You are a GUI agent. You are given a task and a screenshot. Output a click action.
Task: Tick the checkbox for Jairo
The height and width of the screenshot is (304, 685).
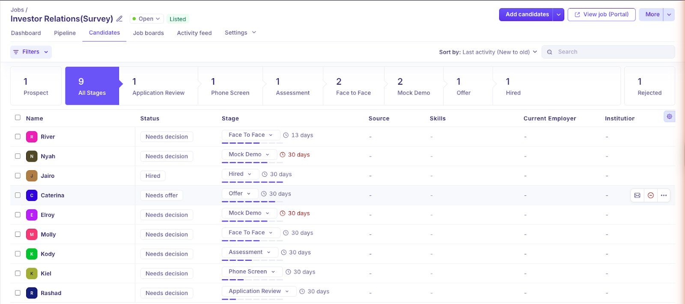[x=18, y=176]
